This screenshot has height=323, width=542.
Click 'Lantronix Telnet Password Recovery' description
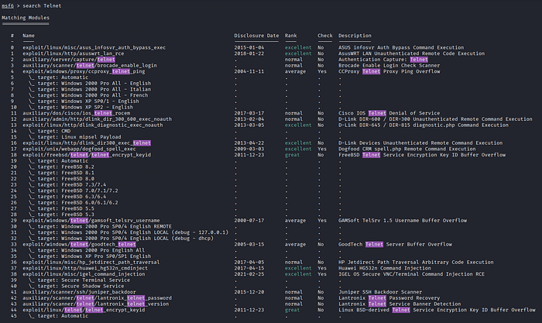click(389, 298)
